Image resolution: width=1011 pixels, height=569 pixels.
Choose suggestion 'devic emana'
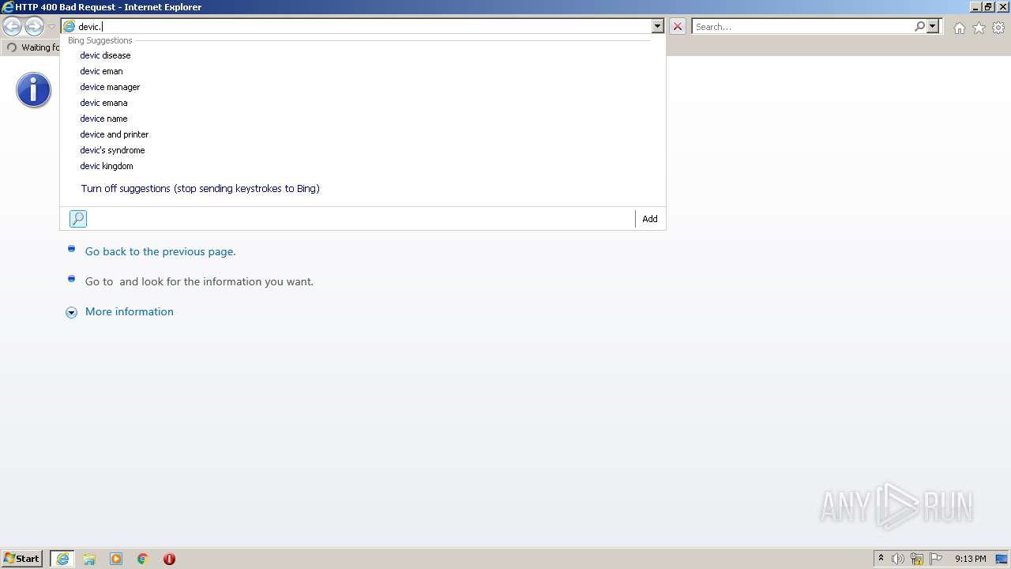[x=103, y=103]
